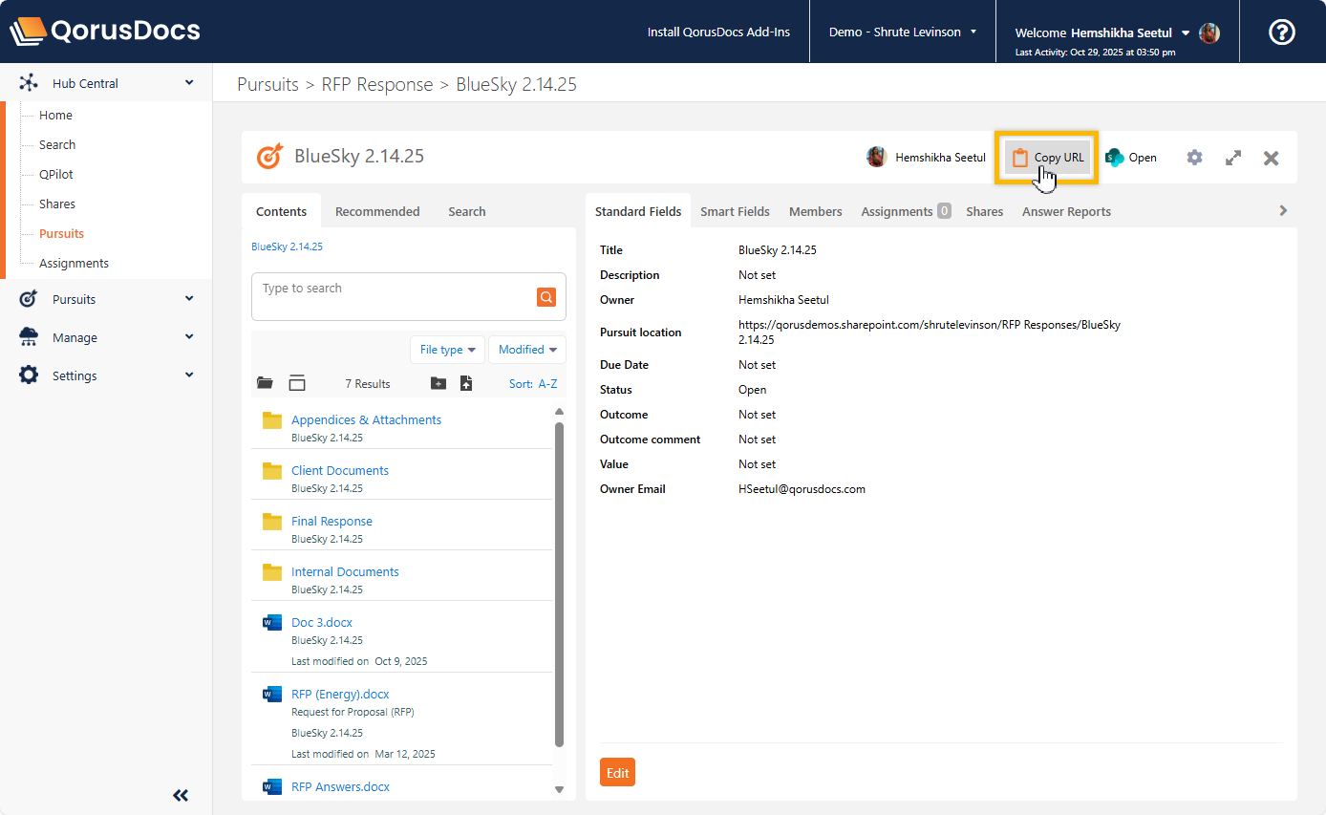Viewport: 1326px width, 815px height.
Task: Switch to the Smart Fields tab
Action: click(735, 211)
